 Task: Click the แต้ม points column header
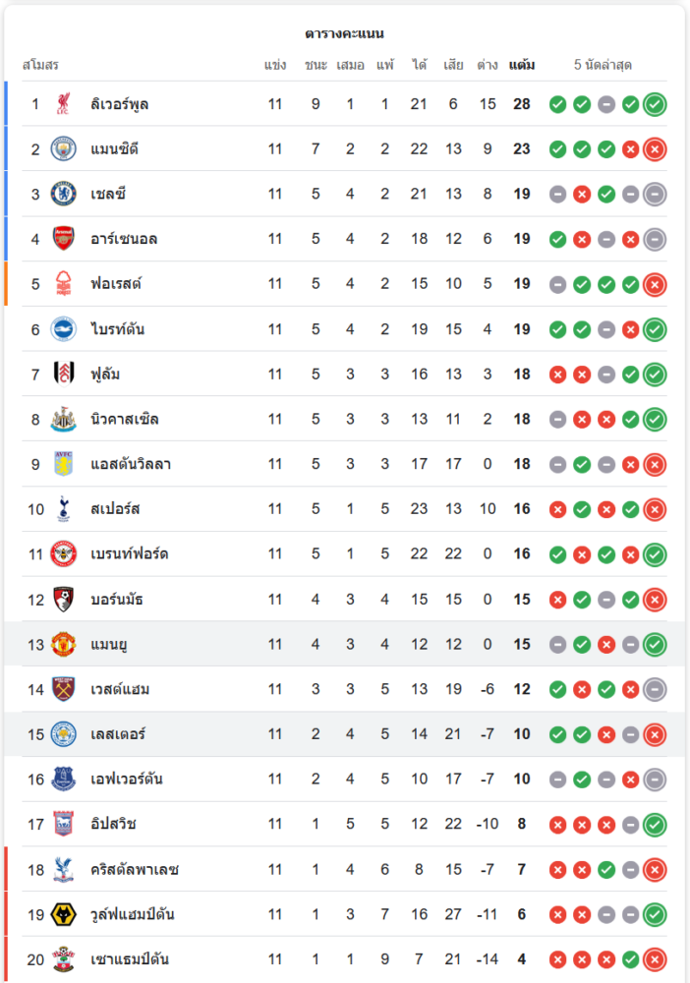pos(522,65)
